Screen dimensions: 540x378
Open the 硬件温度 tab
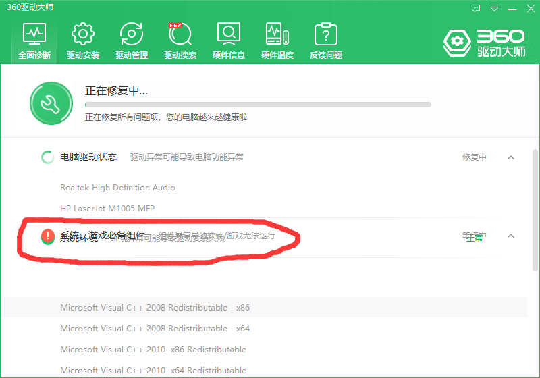click(277, 41)
